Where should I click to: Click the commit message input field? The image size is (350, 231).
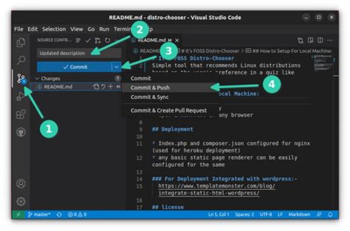79,53
